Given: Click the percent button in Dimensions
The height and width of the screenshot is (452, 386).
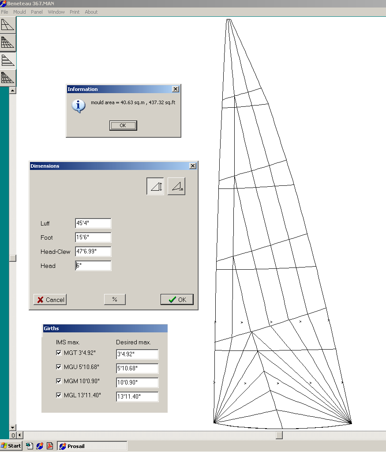Looking at the screenshot, I should (x=115, y=300).
